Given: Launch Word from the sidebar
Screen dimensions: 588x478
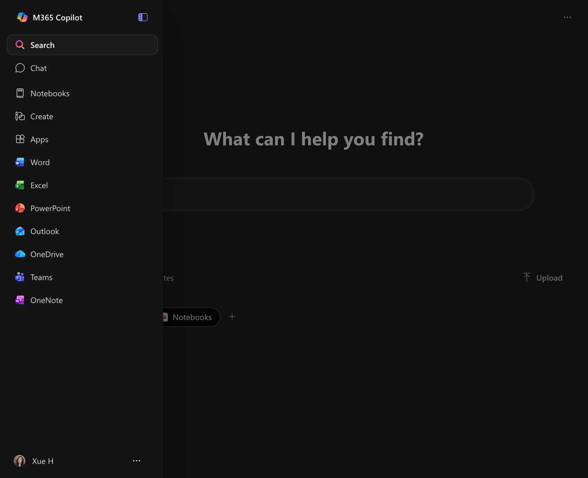Looking at the screenshot, I should tap(82, 162).
